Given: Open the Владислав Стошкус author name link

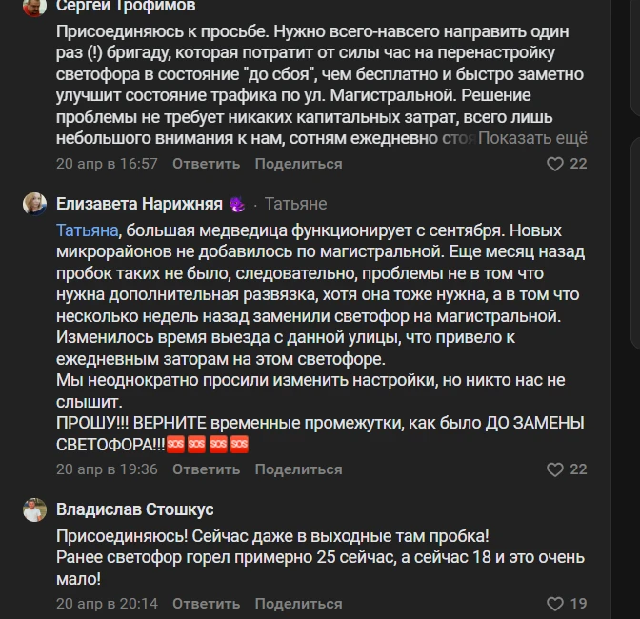Looking at the screenshot, I should [134, 509].
